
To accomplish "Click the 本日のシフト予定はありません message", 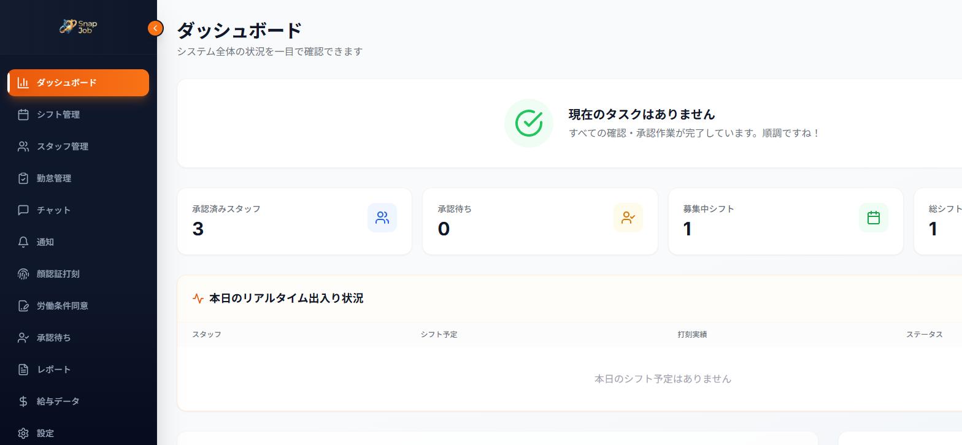I will coord(663,379).
